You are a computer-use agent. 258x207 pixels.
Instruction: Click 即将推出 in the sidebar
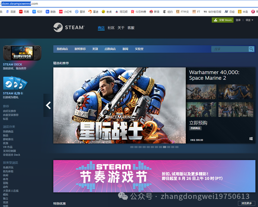click(x=8, y=139)
